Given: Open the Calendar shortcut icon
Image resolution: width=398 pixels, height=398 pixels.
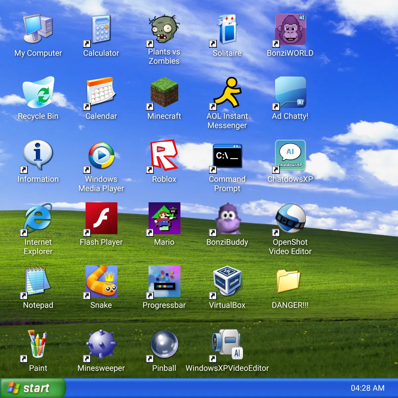Looking at the screenshot, I should 101,92.
